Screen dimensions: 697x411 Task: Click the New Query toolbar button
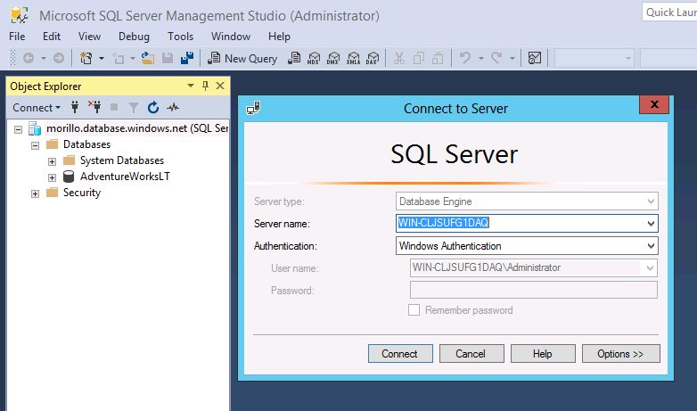pos(242,58)
